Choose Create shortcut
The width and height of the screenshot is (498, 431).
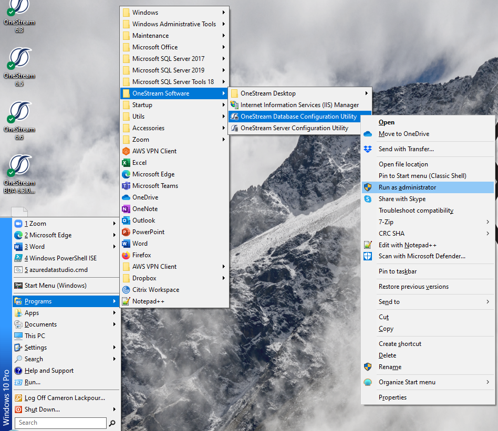click(428, 344)
